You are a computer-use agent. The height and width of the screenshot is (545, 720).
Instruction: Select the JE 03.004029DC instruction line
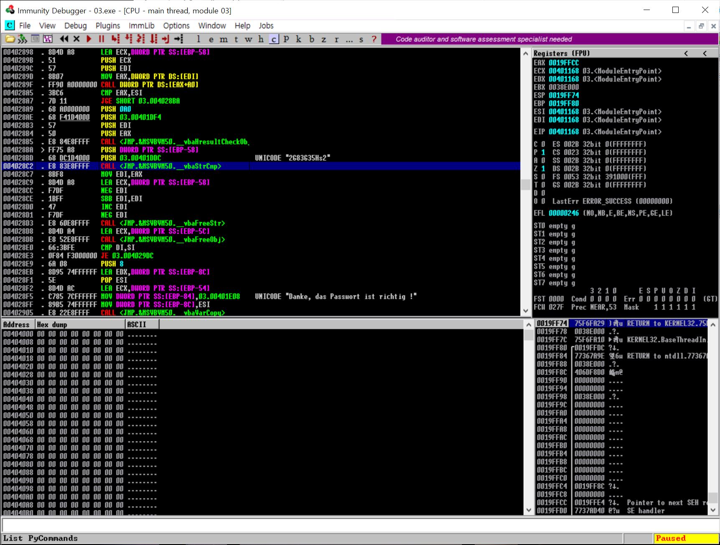pyautogui.click(x=261, y=256)
